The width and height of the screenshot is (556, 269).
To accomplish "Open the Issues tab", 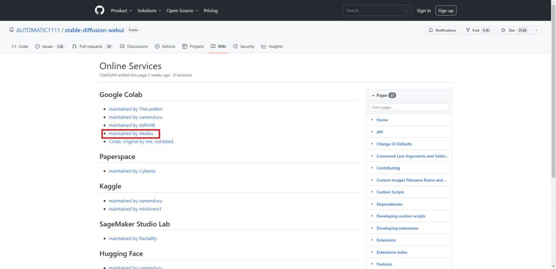I will [49, 47].
